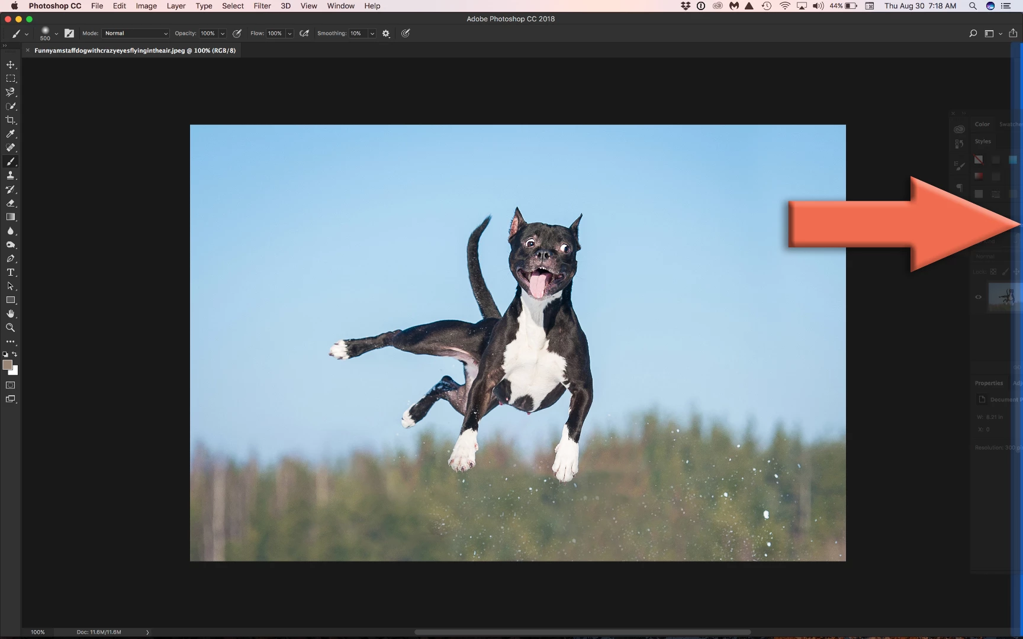Open the Apple menu
The image size is (1023, 639).
tap(14, 6)
